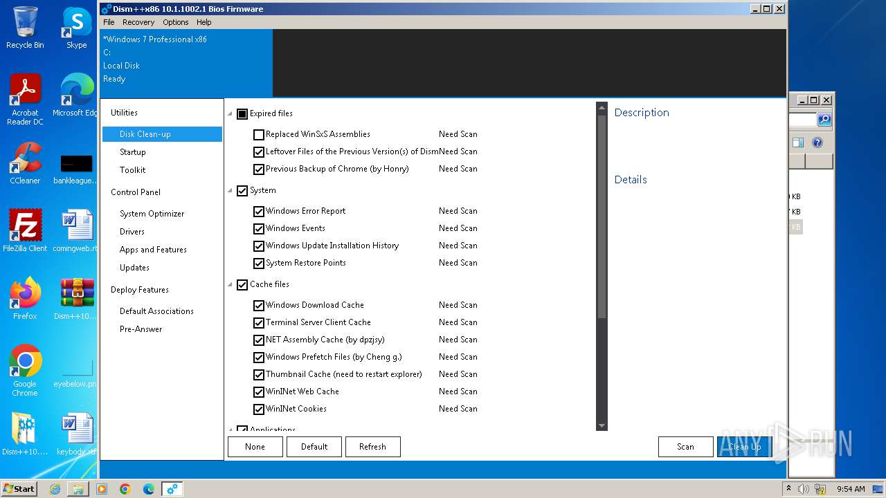The image size is (886, 498).
Task: Open the Skype desktop shortcut
Action: click(x=76, y=28)
